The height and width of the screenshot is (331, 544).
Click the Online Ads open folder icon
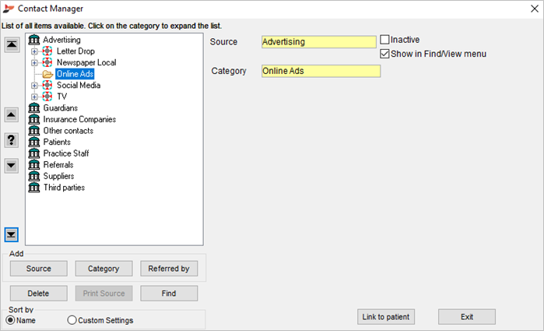pos(47,74)
